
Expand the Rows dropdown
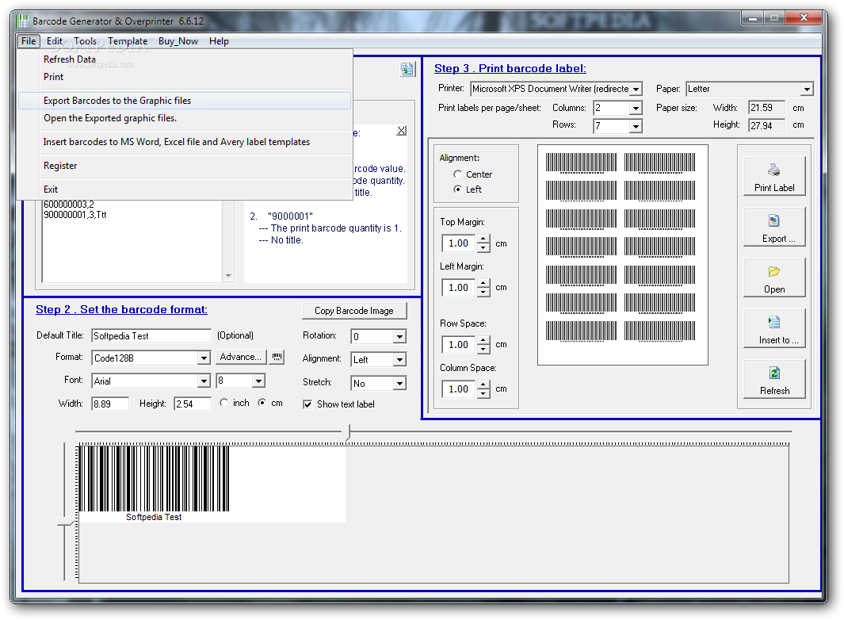(x=636, y=126)
